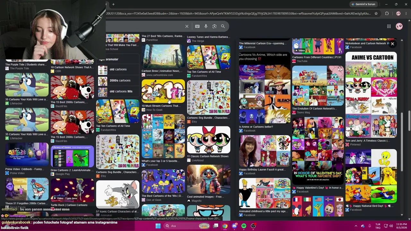Open the 'Animated childhood a little past my age' image
This screenshot has height=231, width=411.
265,193
